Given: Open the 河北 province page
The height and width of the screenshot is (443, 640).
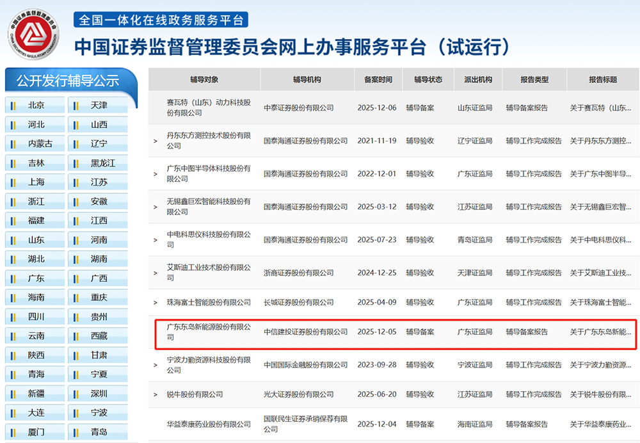Looking at the screenshot, I should tap(35, 124).
